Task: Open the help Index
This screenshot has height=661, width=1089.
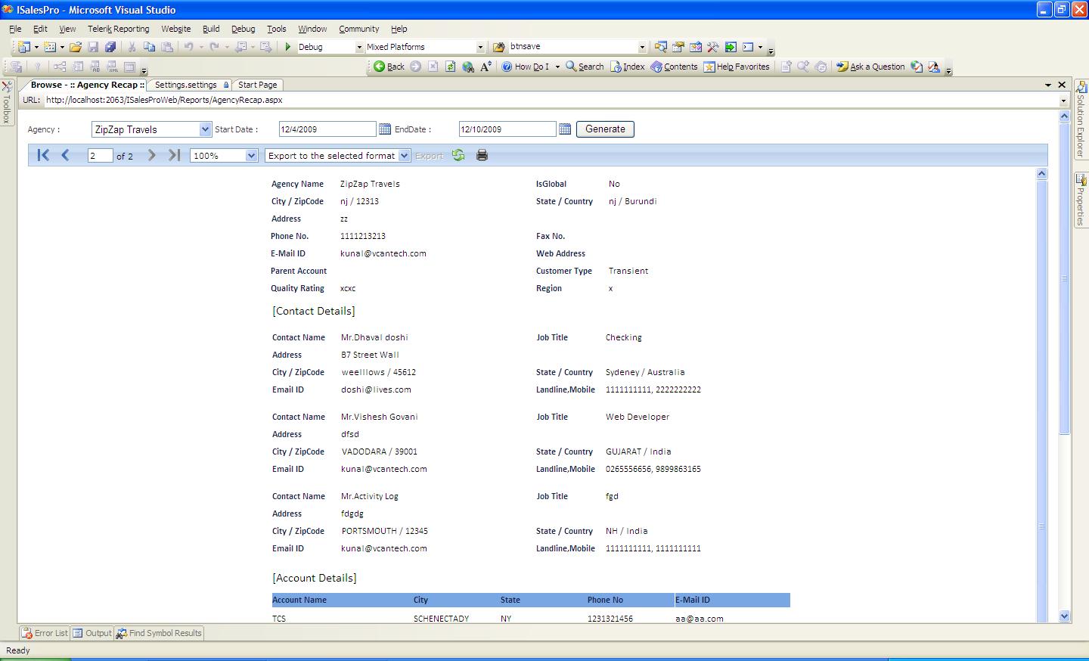Action: pyautogui.click(x=628, y=67)
